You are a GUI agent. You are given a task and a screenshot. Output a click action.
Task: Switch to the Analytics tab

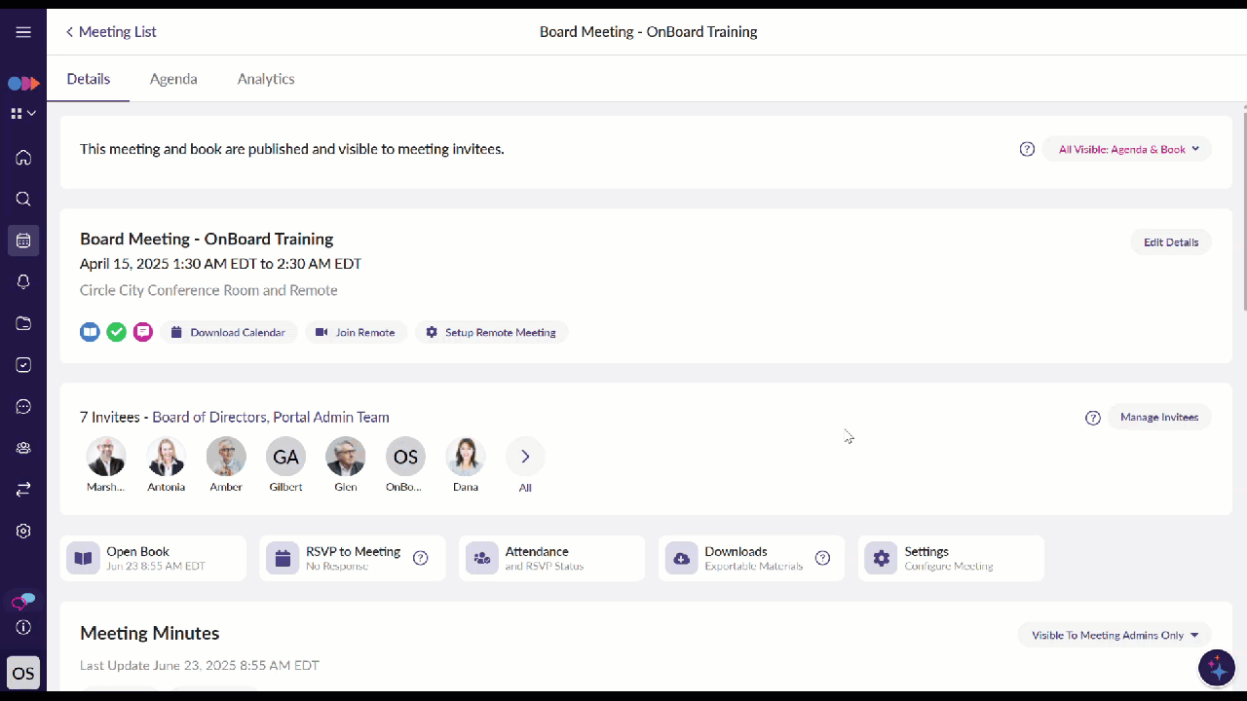pyautogui.click(x=266, y=79)
